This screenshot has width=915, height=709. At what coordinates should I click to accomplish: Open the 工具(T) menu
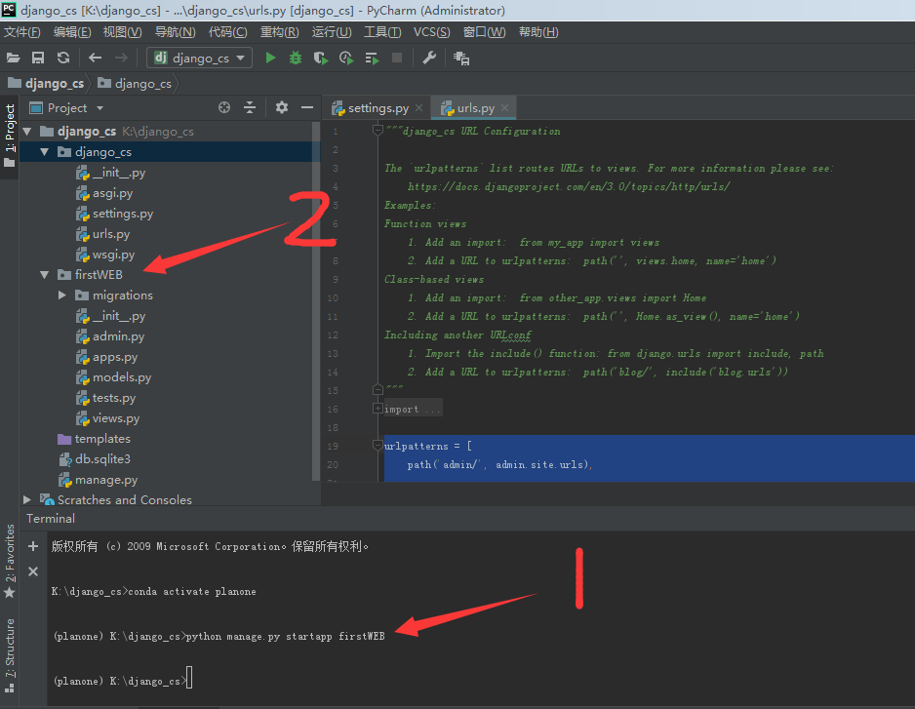[x=382, y=32]
